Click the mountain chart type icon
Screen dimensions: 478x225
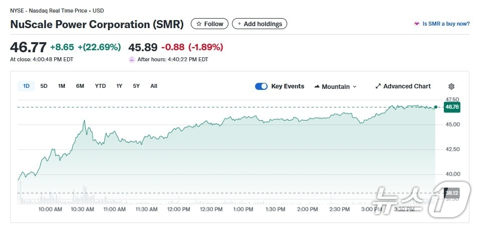tap(317, 86)
